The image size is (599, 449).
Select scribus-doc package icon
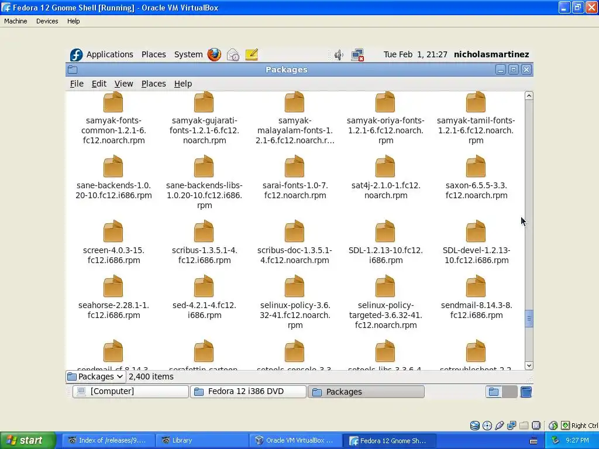tap(295, 232)
